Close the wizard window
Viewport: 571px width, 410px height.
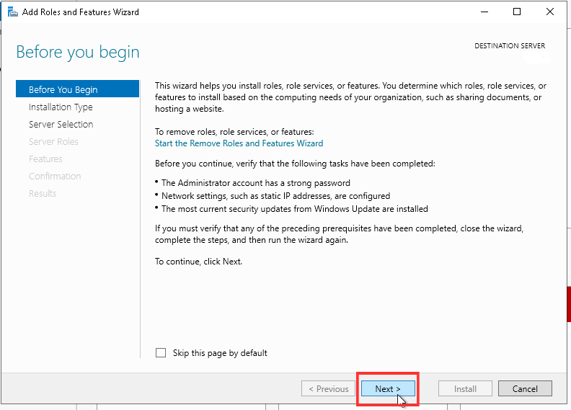tap(550, 12)
